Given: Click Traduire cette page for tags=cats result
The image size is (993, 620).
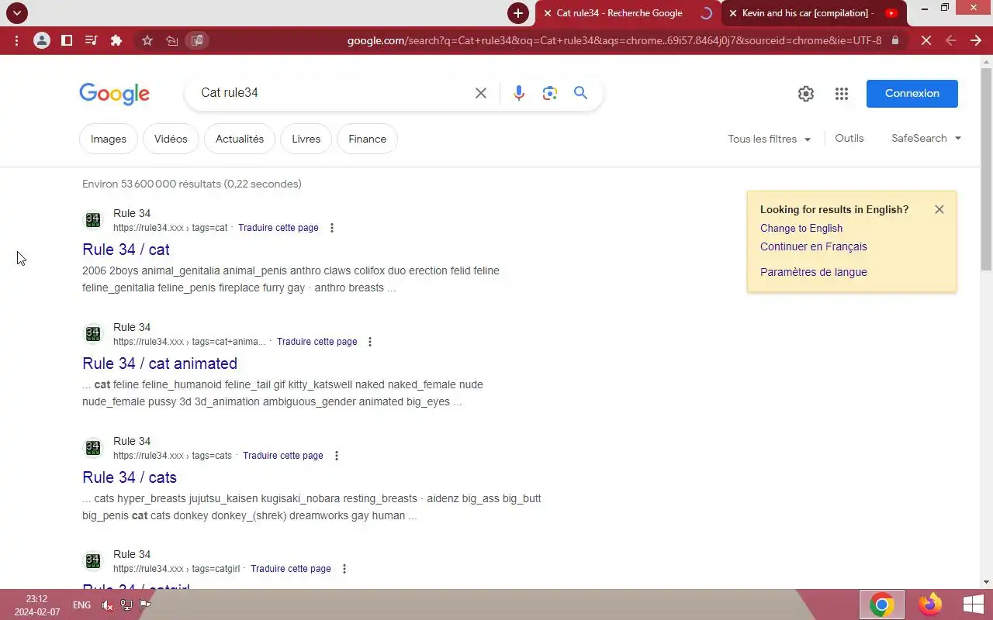Looking at the screenshot, I should point(283,456).
